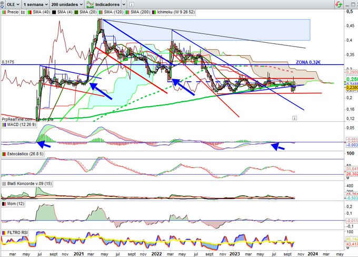Click 2021 on the time axis
Viewport: 358px width, 257px height.
(79, 254)
